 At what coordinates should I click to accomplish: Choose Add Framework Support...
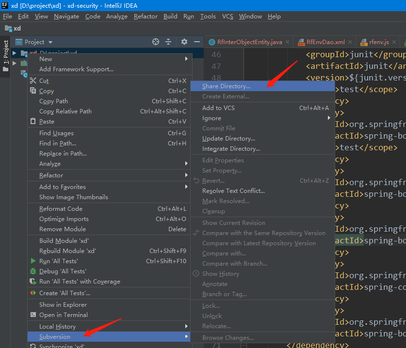click(109, 69)
